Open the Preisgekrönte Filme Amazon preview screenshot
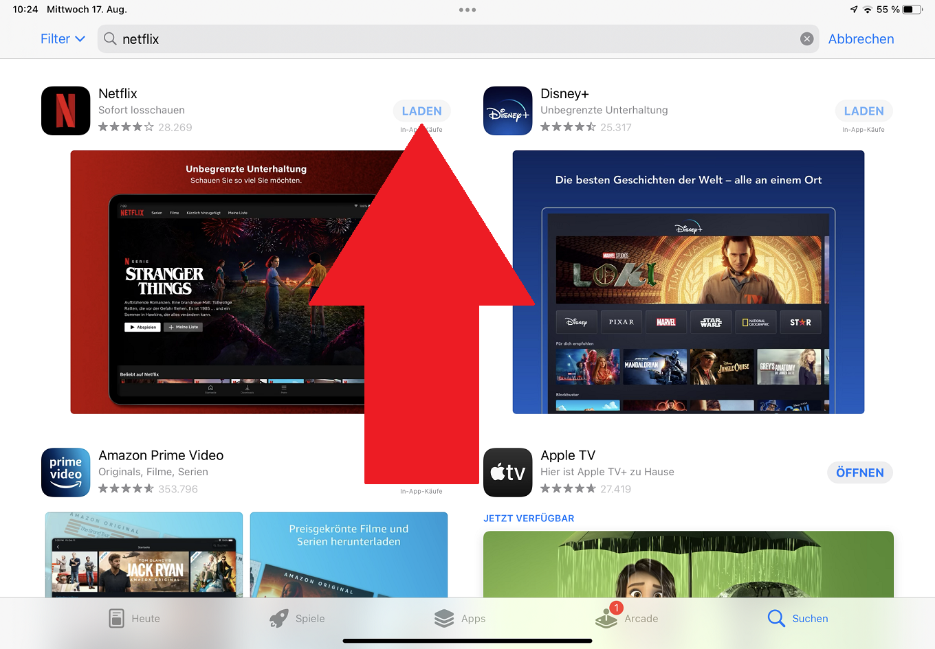Screen dimensions: 935x649 [x=349, y=554]
